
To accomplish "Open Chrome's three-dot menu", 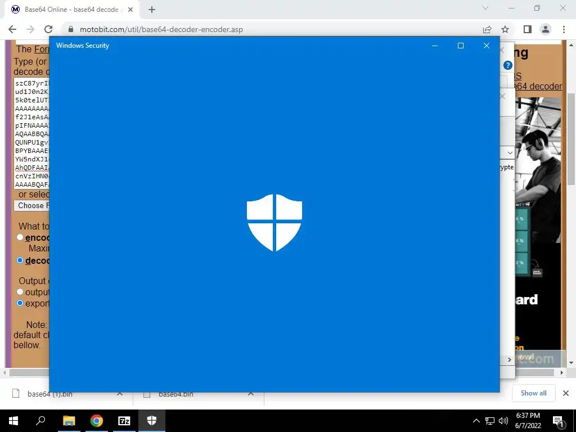I will (x=564, y=29).
